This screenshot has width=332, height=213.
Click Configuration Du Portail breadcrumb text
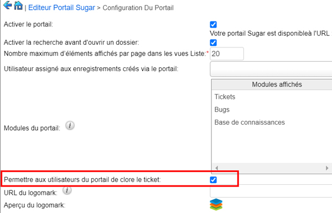click(138, 8)
